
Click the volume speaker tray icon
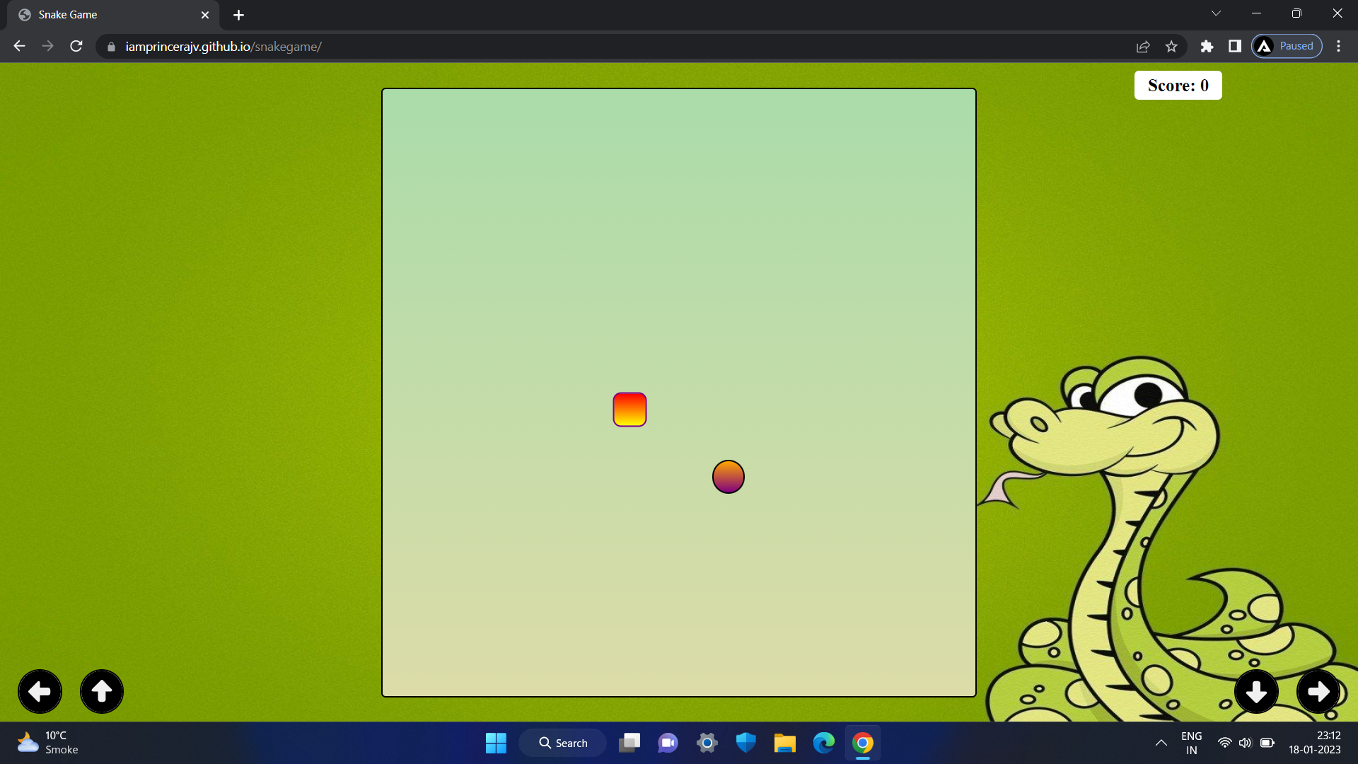click(1246, 743)
